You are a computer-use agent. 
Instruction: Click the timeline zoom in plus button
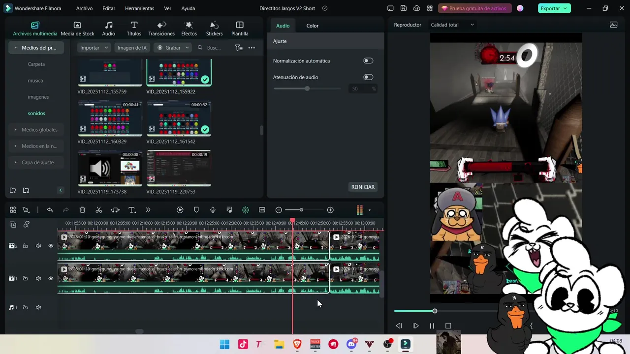[x=330, y=210]
